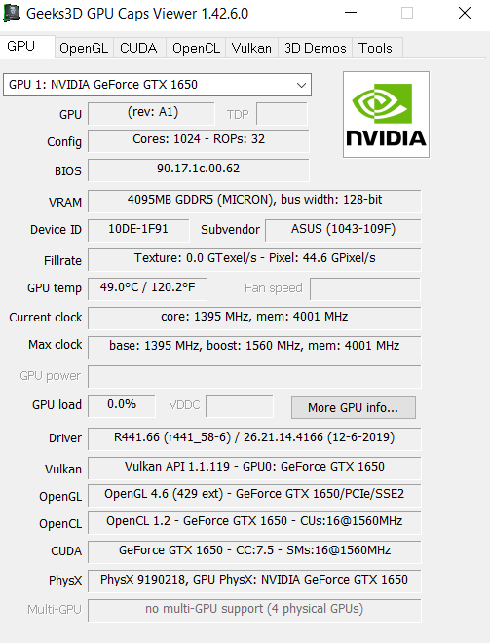The width and height of the screenshot is (490, 643).
Task: Open the 3D Demos tab
Action: click(315, 49)
